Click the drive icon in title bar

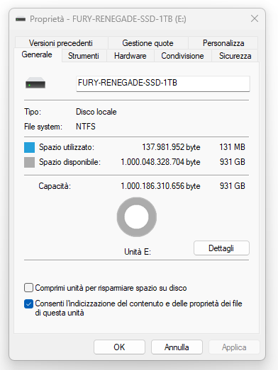pyautogui.click(x=21, y=19)
